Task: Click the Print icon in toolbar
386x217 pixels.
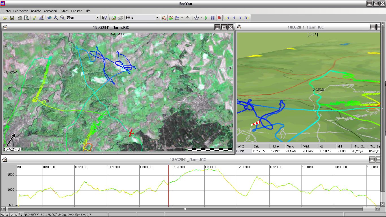Action: 20,18
